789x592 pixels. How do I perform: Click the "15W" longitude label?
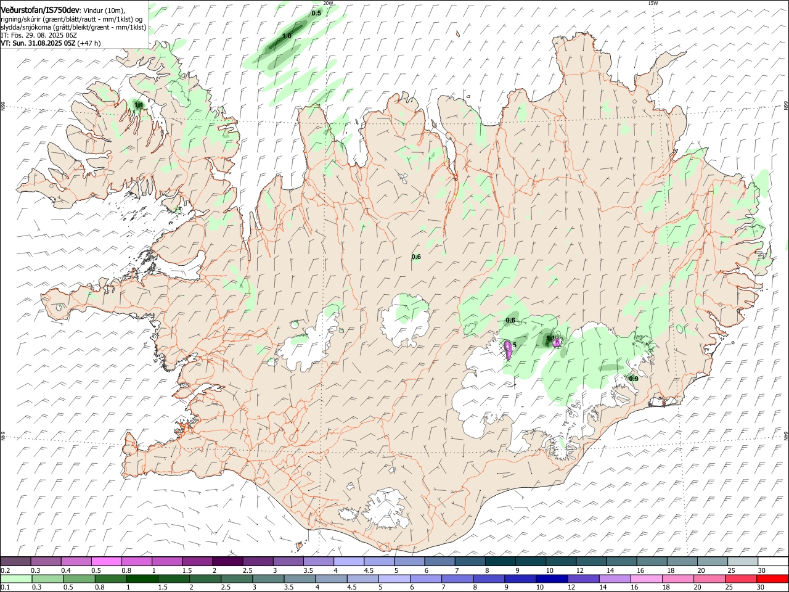pyautogui.click(x=653, y=3)
